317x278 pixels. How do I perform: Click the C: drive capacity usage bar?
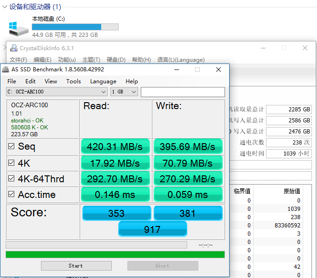[75, 27]
